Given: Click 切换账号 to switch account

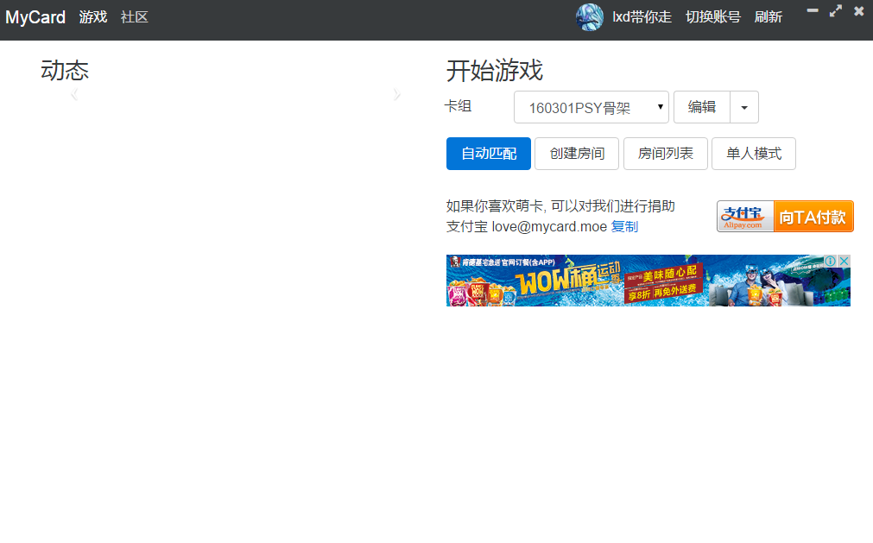Looking at the screenshot, I should [x=712, y=16].
